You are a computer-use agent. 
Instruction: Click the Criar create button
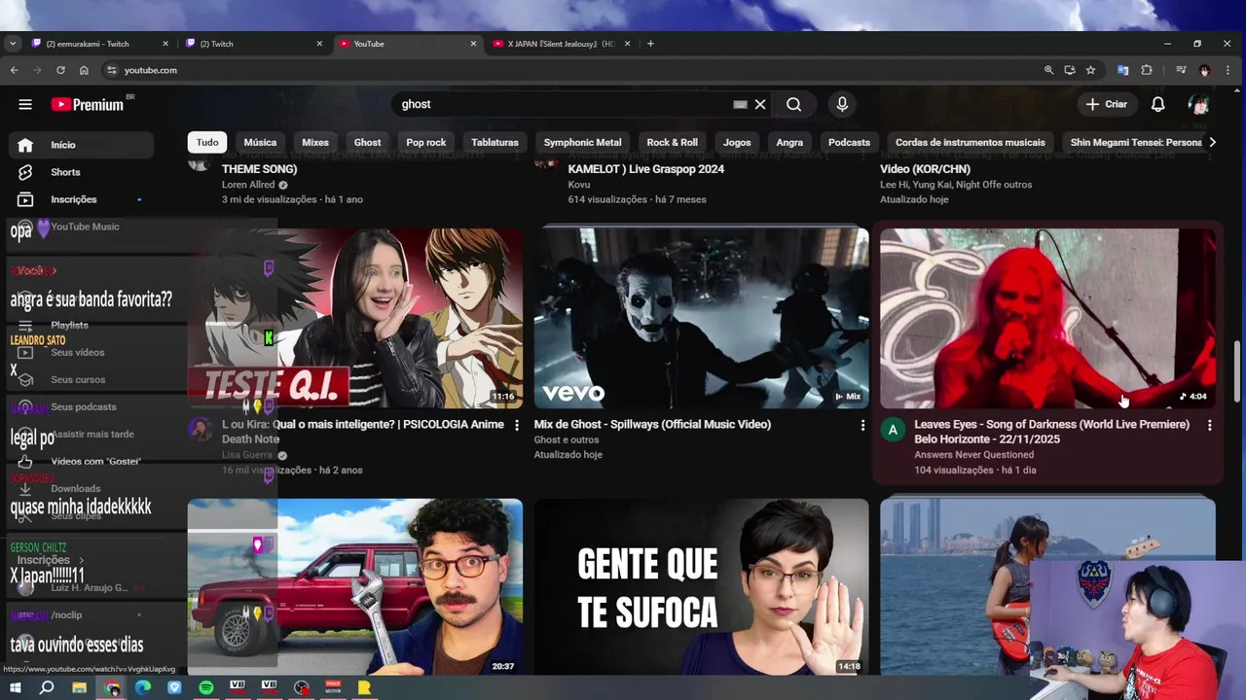(x=1106, y=104)
